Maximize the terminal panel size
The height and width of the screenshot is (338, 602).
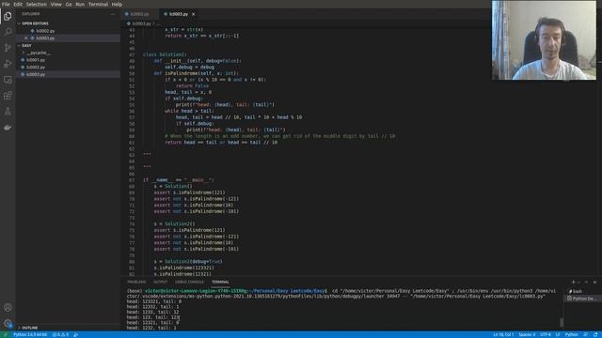[x=586, y=282]
